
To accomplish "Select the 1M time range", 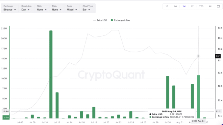I will (x=184, y=6).
